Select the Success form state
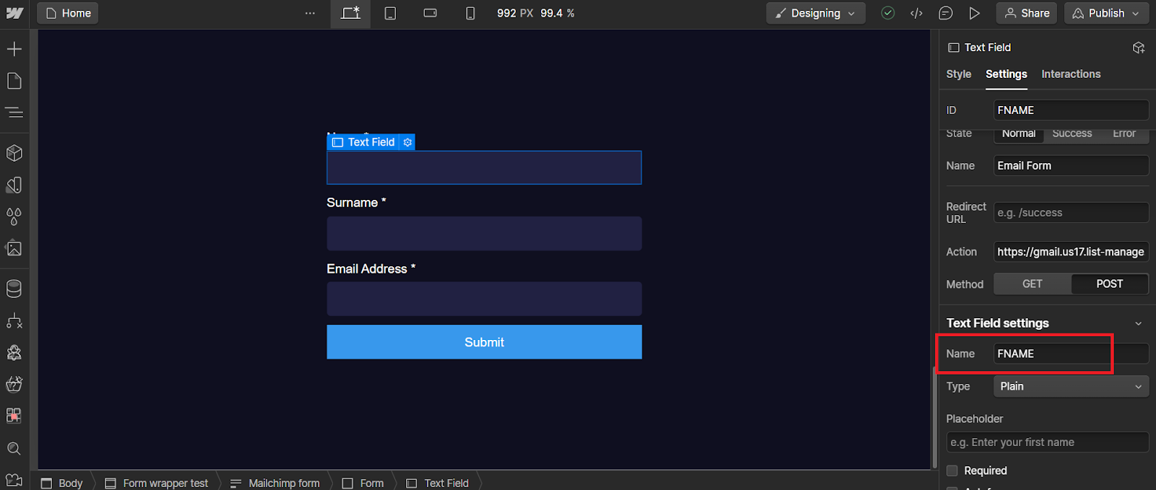 1072,134
